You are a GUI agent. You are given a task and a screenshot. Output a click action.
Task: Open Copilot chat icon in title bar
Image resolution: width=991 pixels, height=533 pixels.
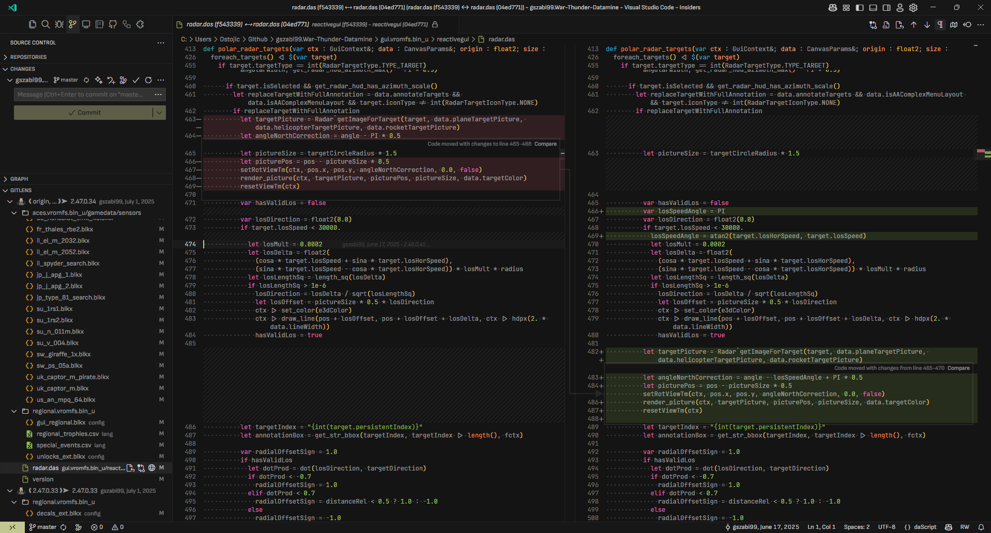click(x=832, y=8)
